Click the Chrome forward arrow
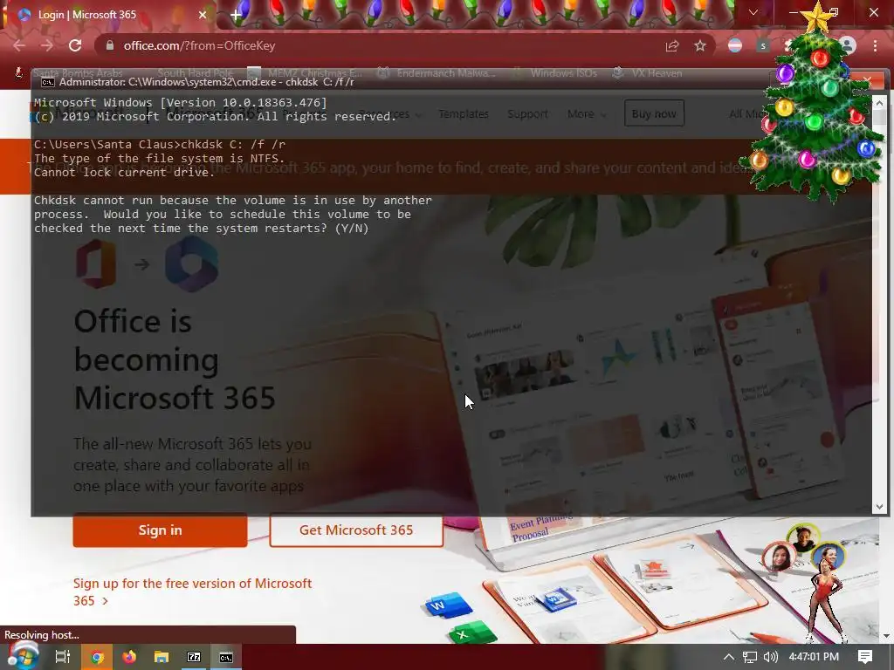The height and width of the screenshot is (670, 894). click(47, 45)
